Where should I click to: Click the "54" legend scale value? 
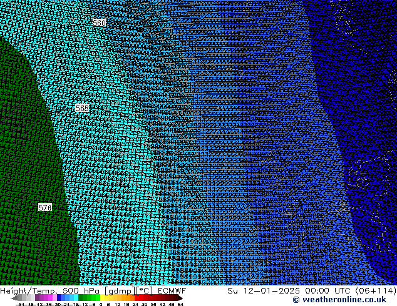click(x=180, y=304)
